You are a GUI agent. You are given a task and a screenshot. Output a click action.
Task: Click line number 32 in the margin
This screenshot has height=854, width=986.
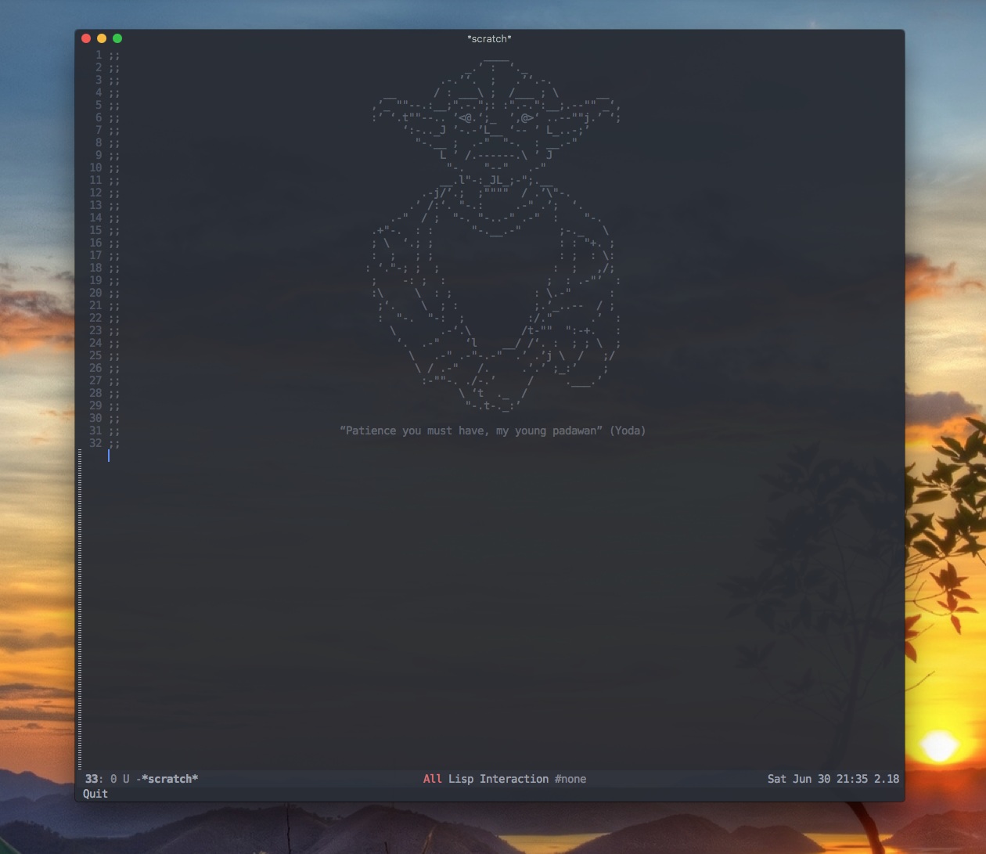pyautogui.click(x=95, y=443)
